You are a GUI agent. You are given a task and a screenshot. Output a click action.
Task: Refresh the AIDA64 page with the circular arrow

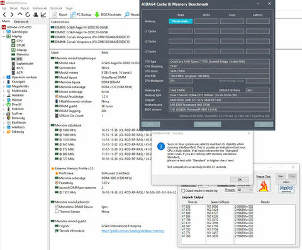point(28,14)
